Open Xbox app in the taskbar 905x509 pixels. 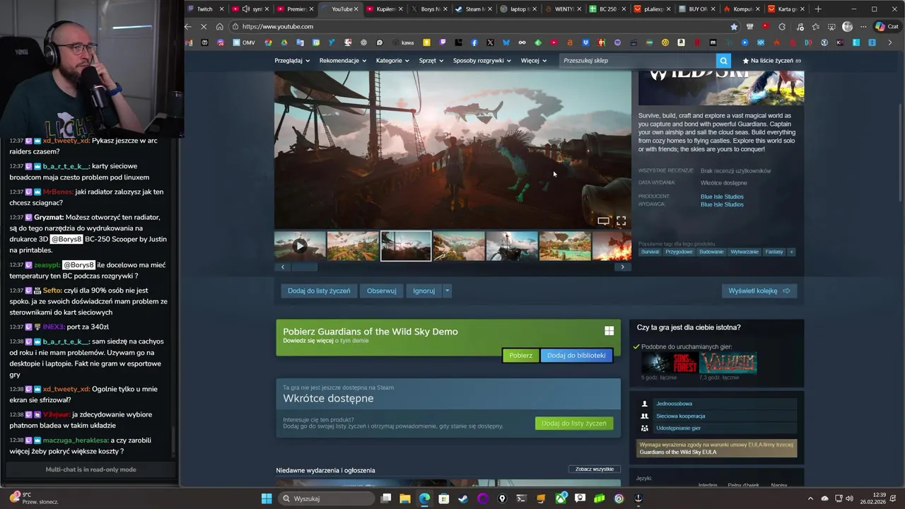(561, 498)
